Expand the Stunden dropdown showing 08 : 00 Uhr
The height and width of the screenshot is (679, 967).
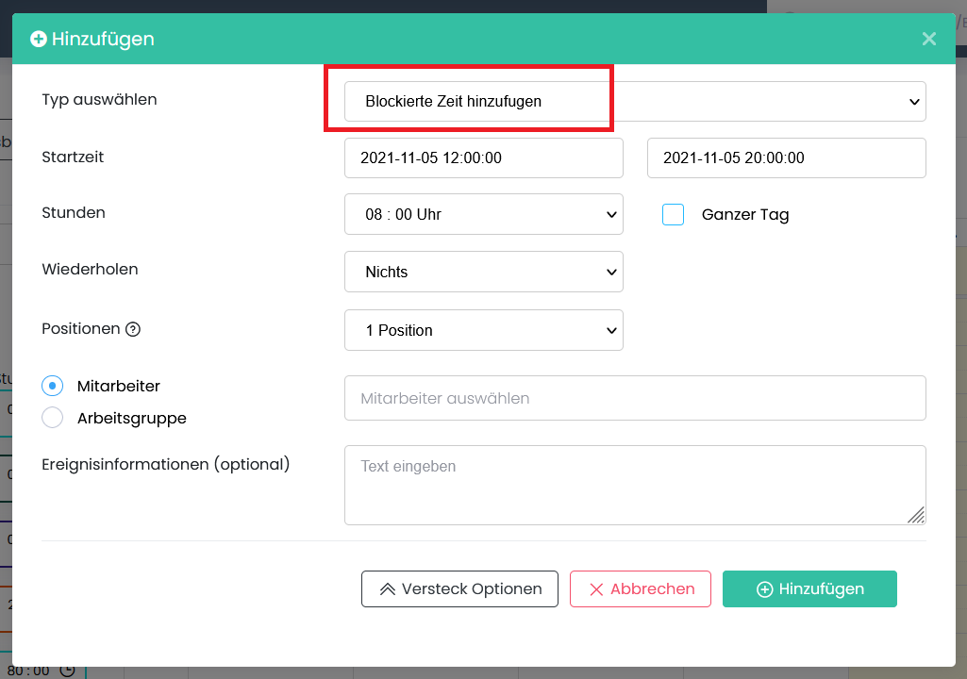[483, 214]
